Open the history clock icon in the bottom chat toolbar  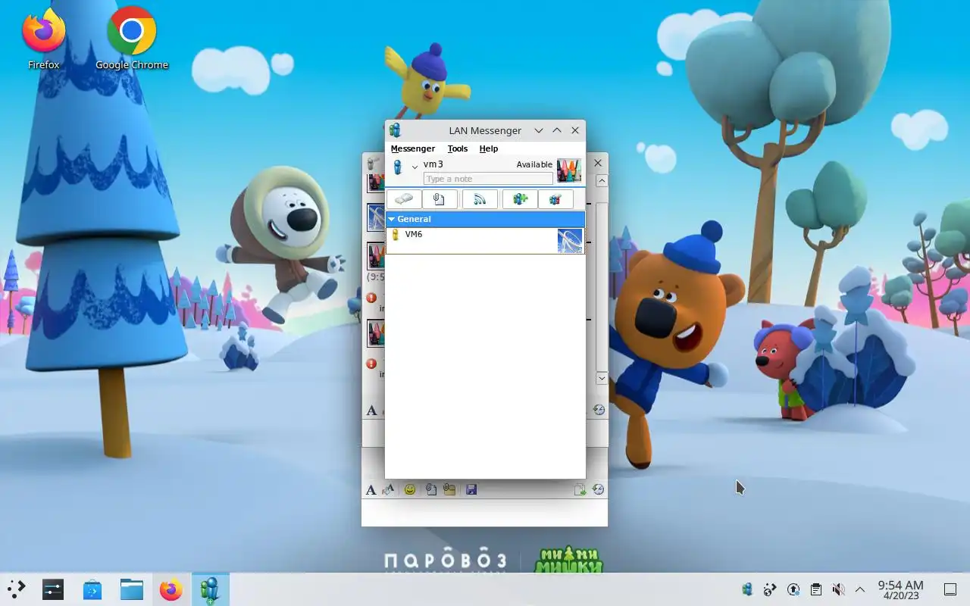tap(598, 490)
